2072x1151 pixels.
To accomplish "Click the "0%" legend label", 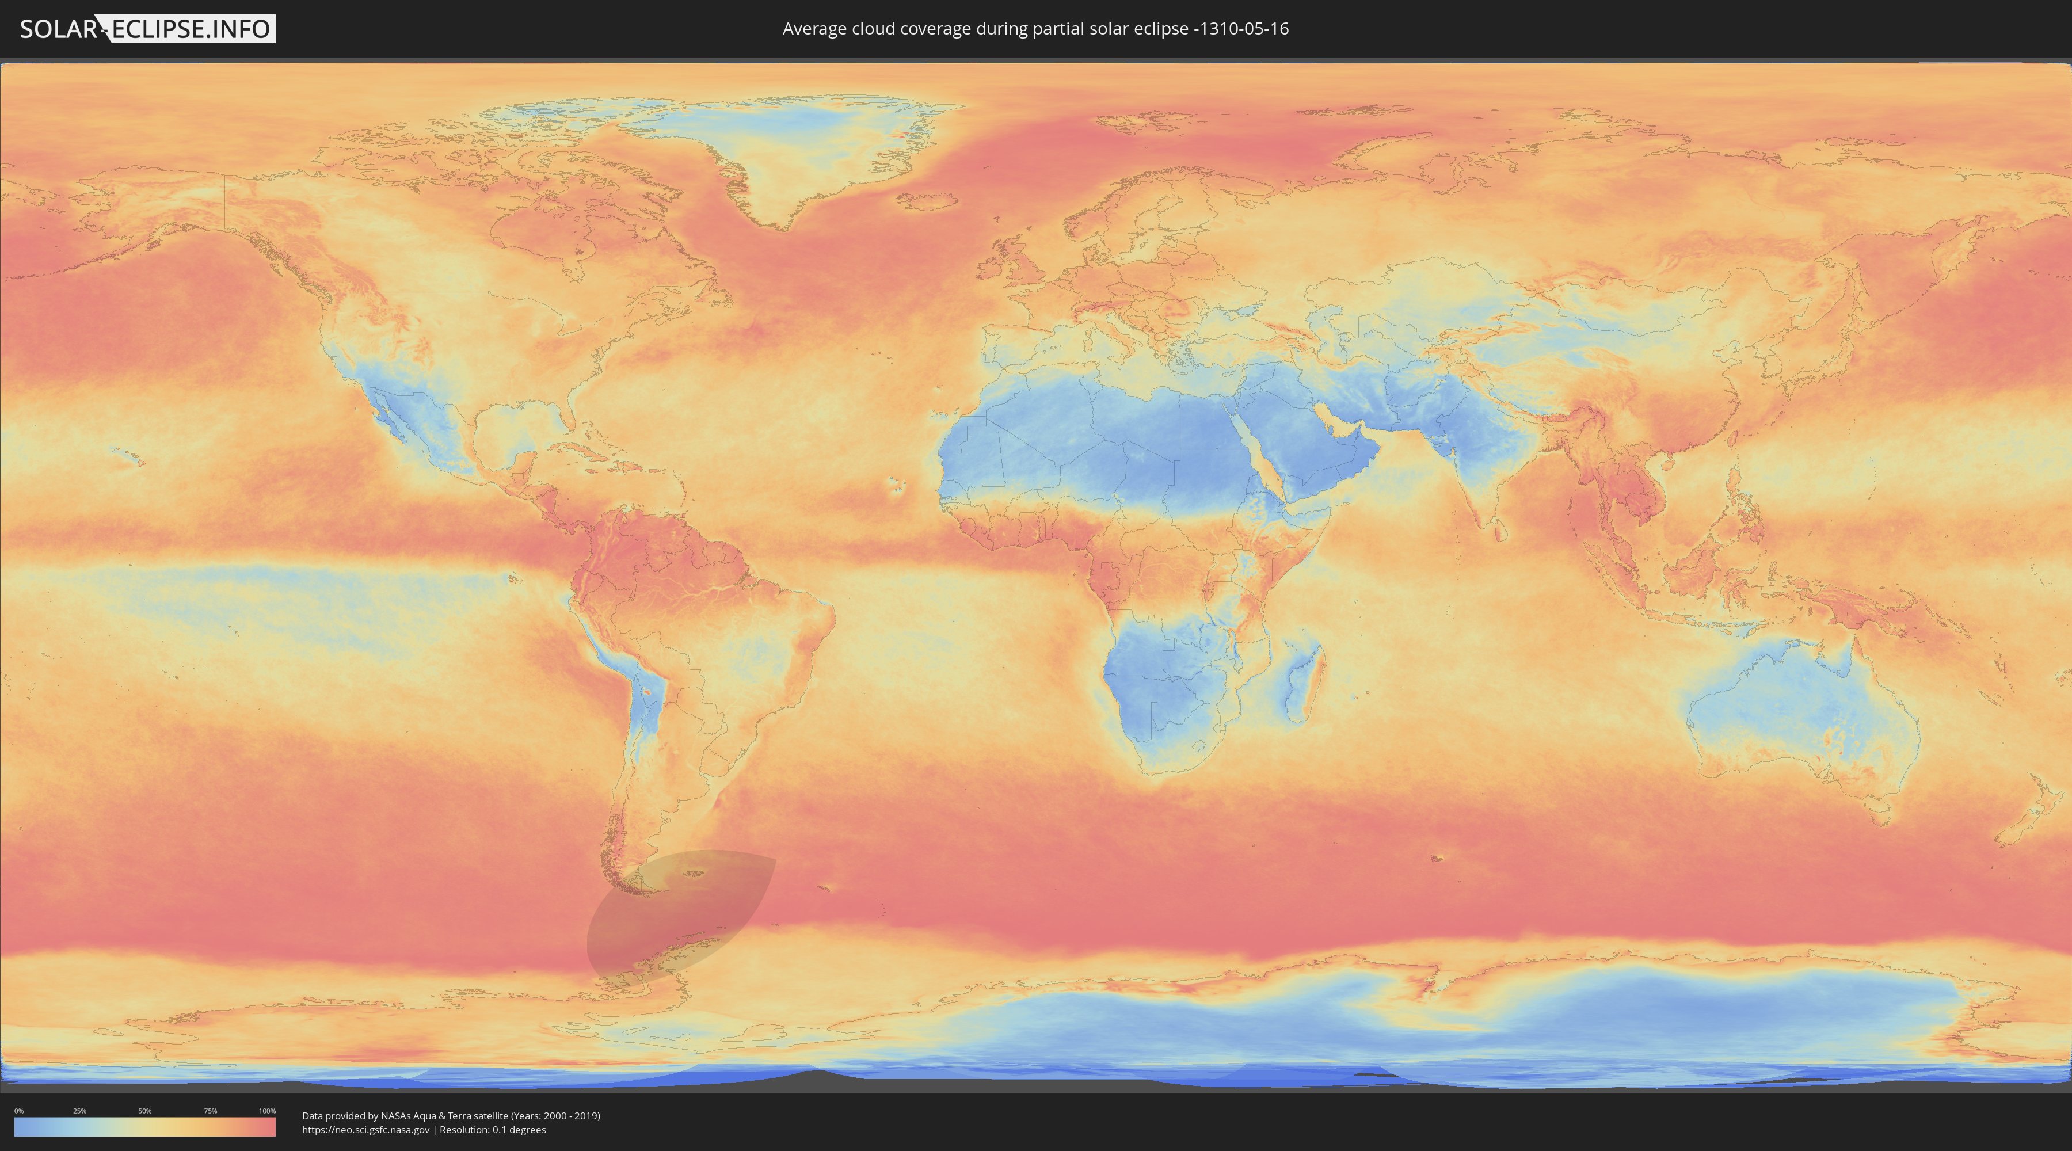I will point(18,1111).
